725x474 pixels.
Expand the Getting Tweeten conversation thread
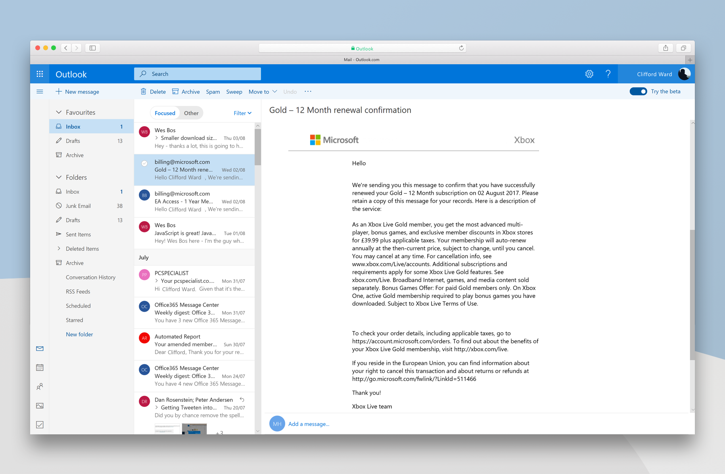tap(157, 407)
